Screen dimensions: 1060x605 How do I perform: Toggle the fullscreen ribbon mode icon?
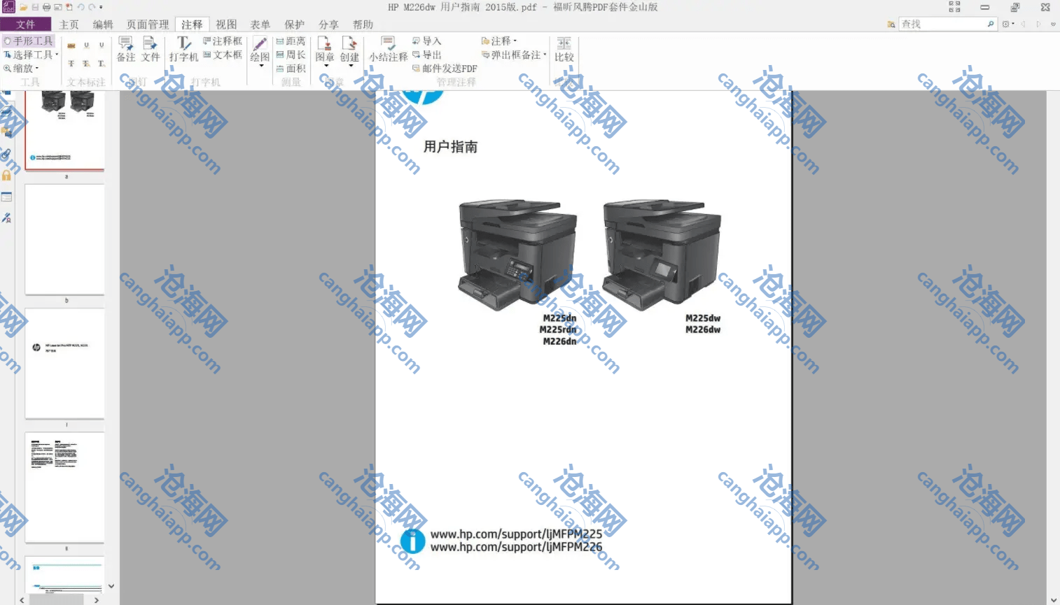pos(954,7)
